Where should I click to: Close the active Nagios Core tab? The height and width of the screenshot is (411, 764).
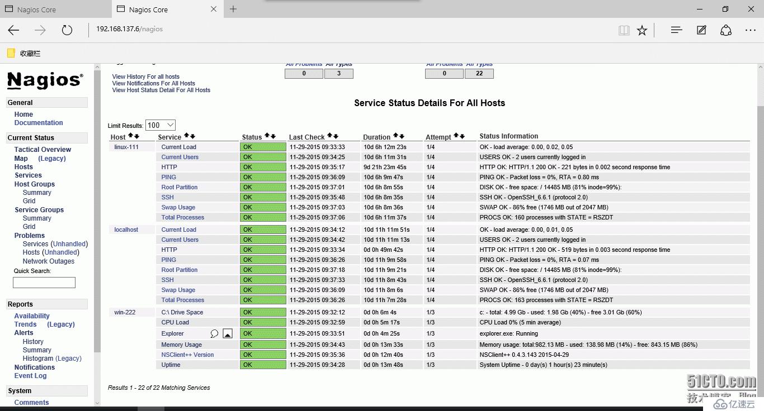click(214, 9)
